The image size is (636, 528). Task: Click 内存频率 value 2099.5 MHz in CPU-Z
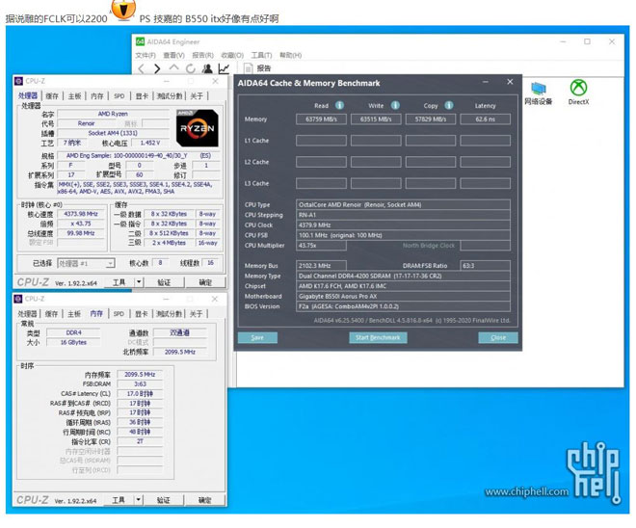(x=140, y=374)
